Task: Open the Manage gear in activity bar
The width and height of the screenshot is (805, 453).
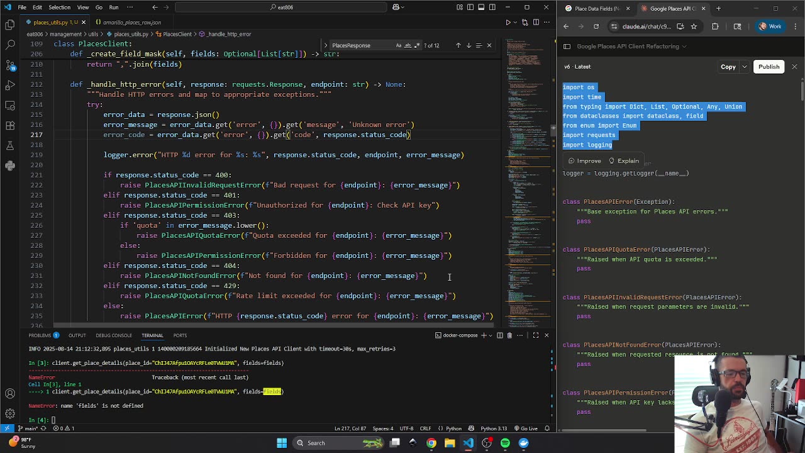Action: click(x=10, y=413)
